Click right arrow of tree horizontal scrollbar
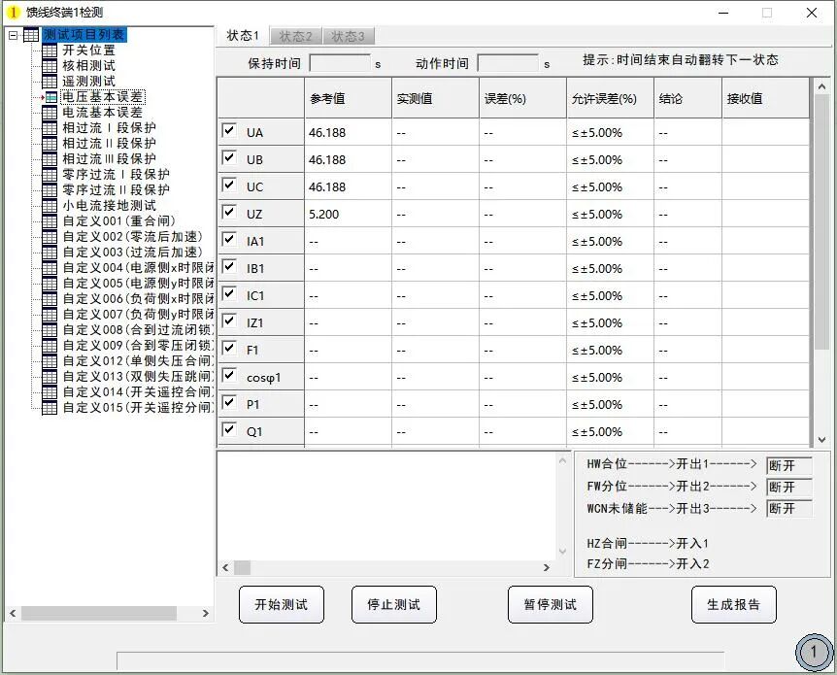The width and height of the screenshot is (837, 675). [x=205, y=614]
